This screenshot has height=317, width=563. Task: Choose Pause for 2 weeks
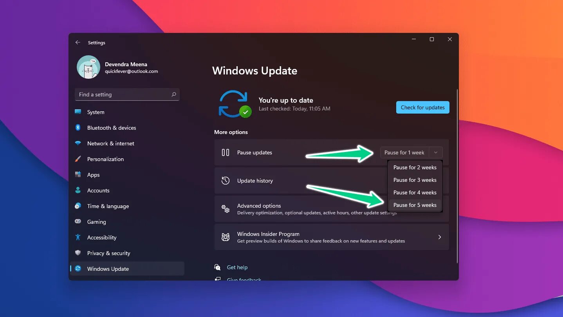tap(415, 167)
